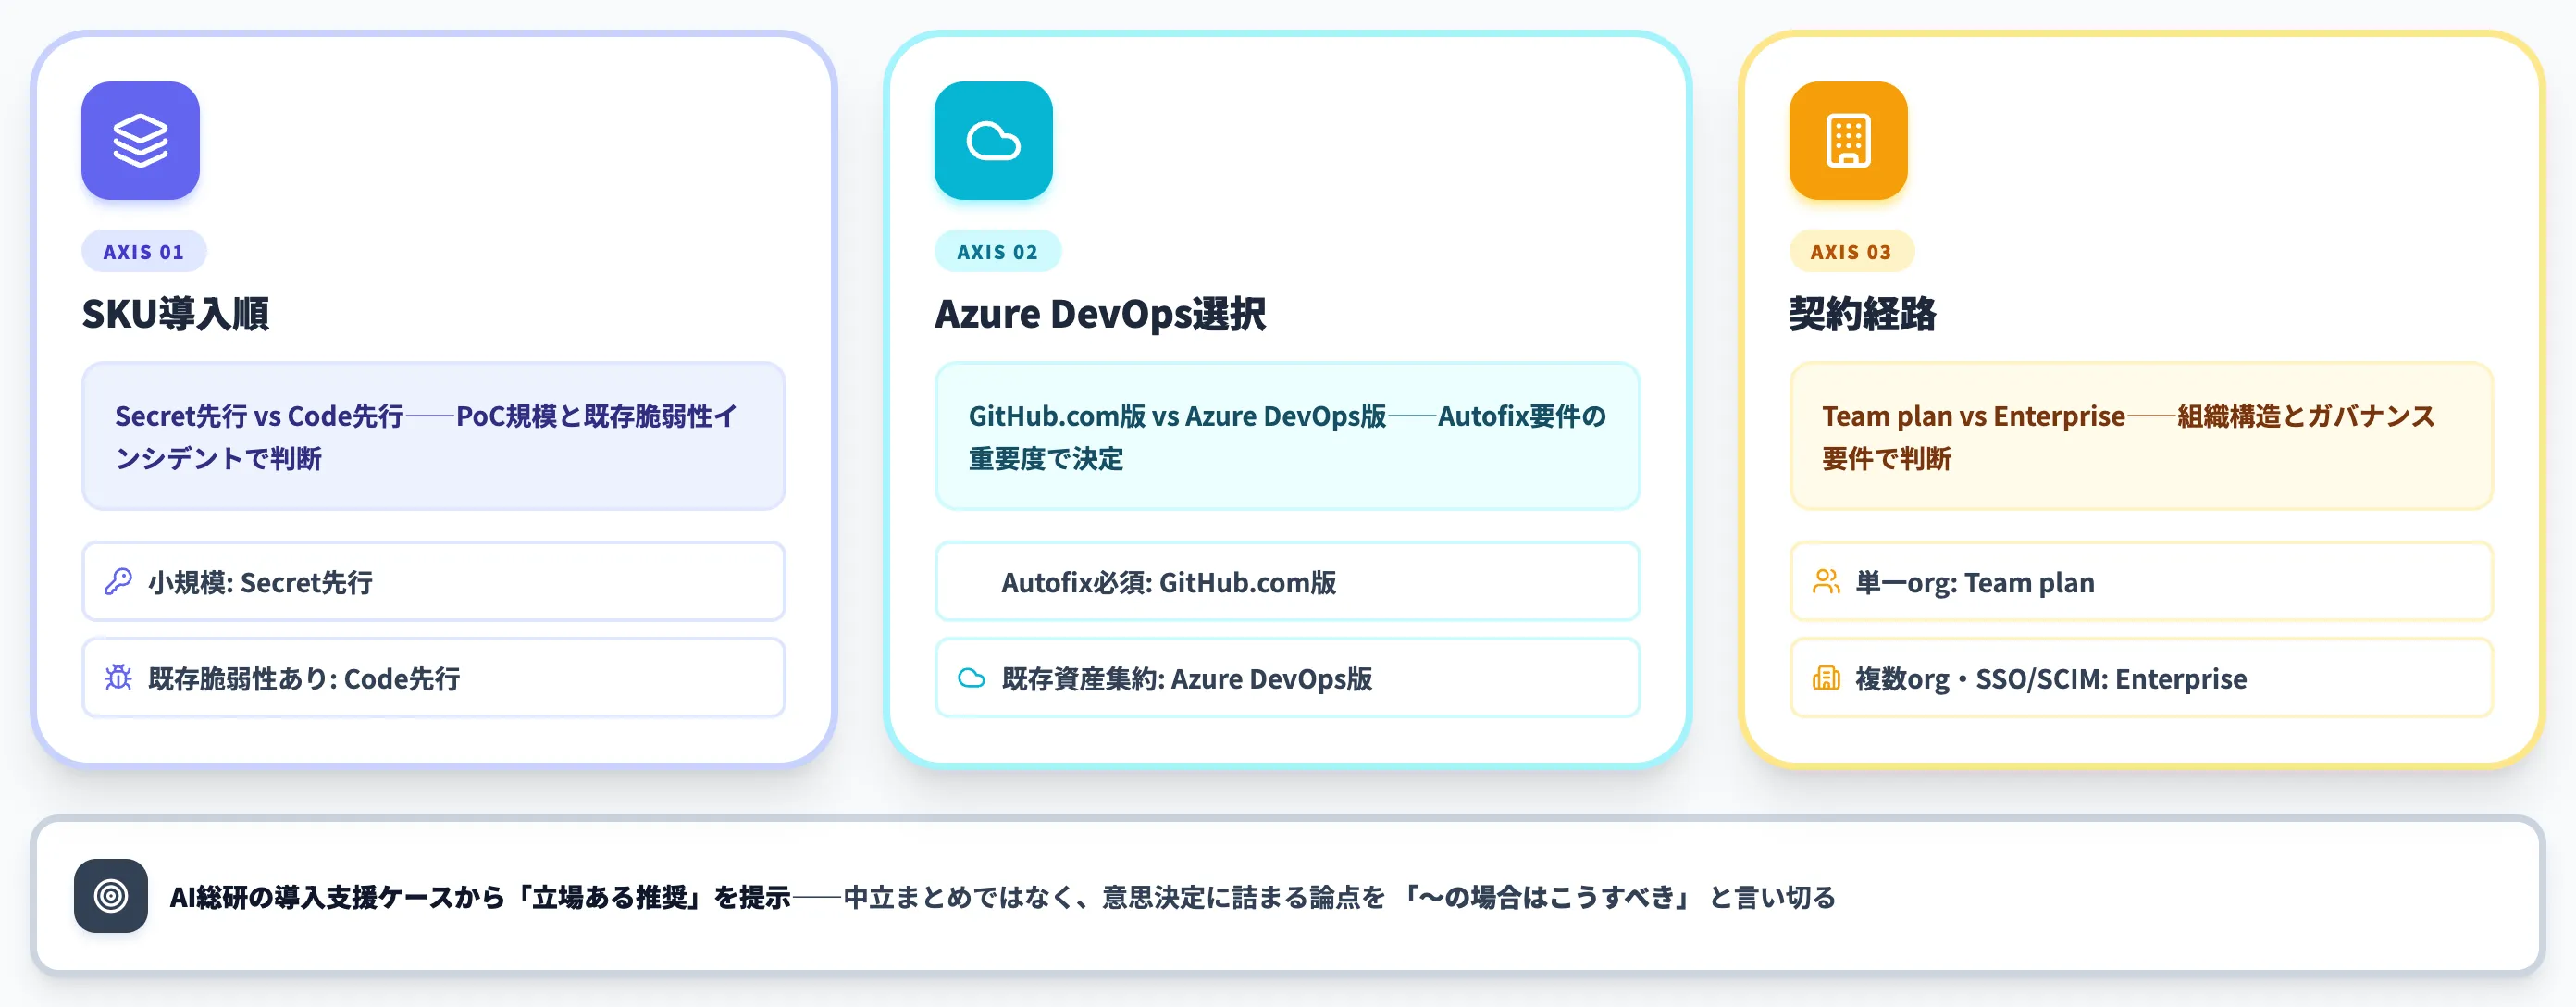The height and width of the screenshot is (1007, 2576).
Task: Click the Secret先行 vs Code先行 description box
Action: 434,436
